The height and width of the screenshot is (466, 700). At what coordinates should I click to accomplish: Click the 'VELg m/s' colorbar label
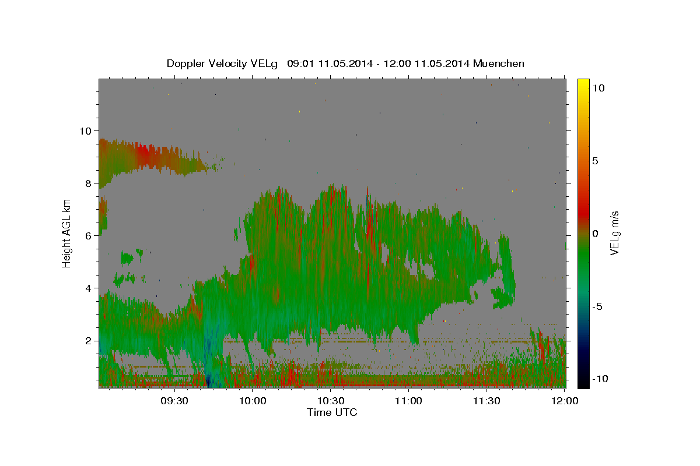614,233
